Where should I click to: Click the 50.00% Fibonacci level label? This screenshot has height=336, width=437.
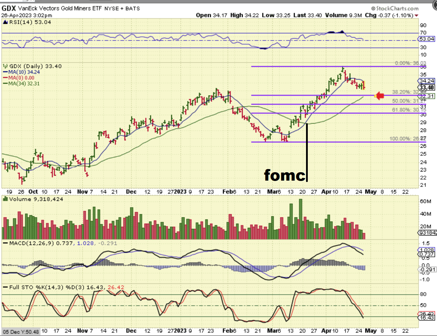coord(408,101)
